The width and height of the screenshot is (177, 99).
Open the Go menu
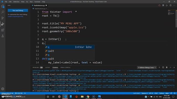pyautogui.click(x=27, y=2)
